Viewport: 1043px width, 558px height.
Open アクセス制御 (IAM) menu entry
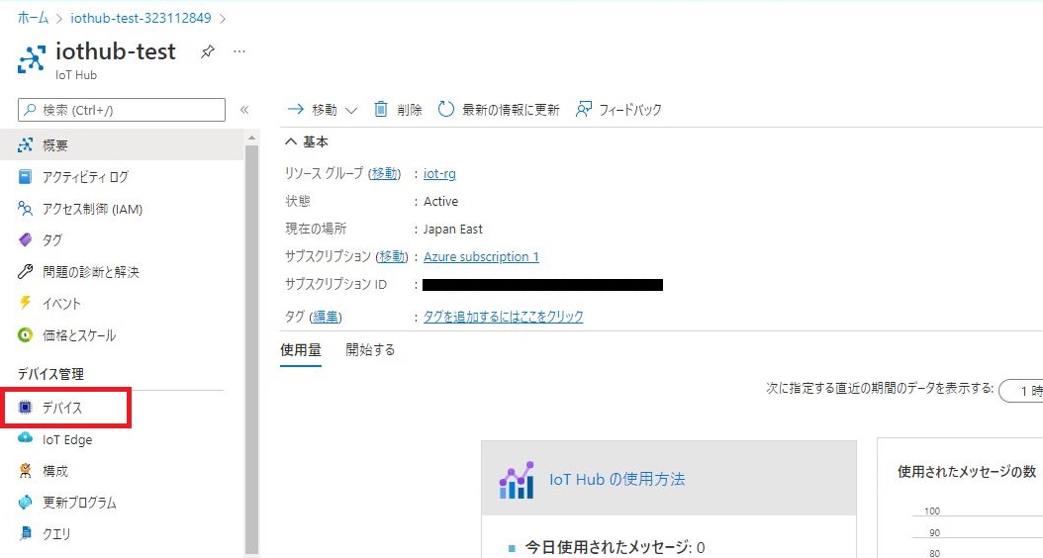point(92,209)
